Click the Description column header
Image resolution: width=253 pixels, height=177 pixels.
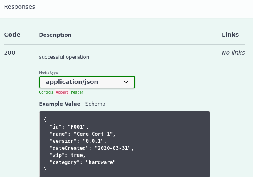click(55, 35)
